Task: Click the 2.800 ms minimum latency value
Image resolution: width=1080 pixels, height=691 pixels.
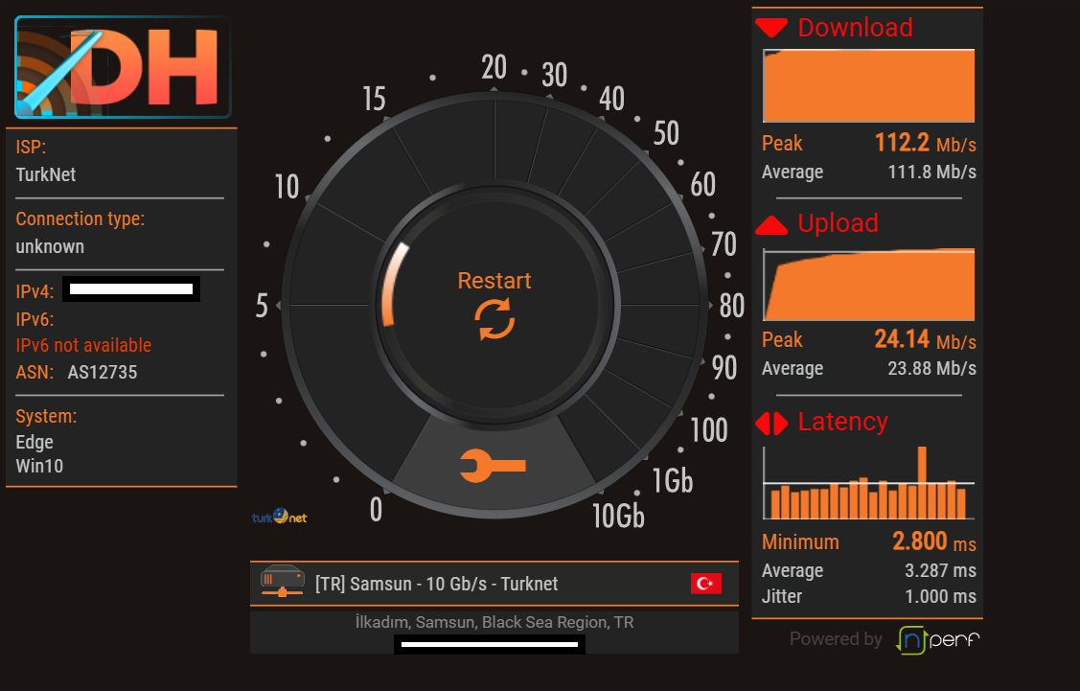Action: pos(934,541)
